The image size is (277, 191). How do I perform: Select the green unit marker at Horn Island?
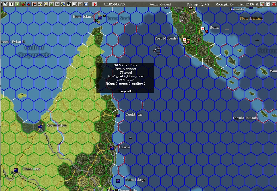[97, 21]
